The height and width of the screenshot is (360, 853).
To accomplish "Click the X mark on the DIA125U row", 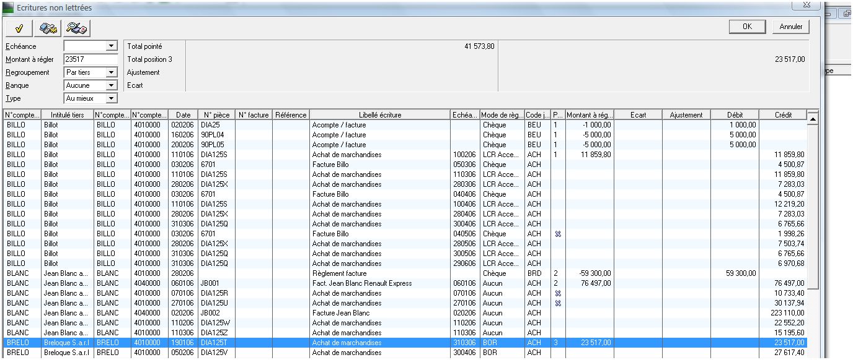I will (558, 303).
